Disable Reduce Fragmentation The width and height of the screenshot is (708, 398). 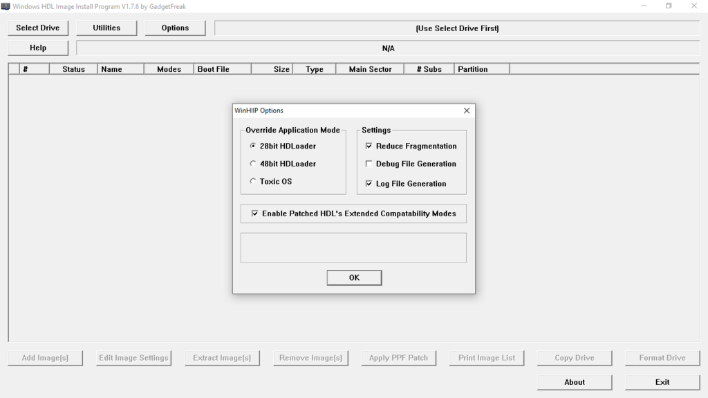pyautogui.click(x=369, y=146)
